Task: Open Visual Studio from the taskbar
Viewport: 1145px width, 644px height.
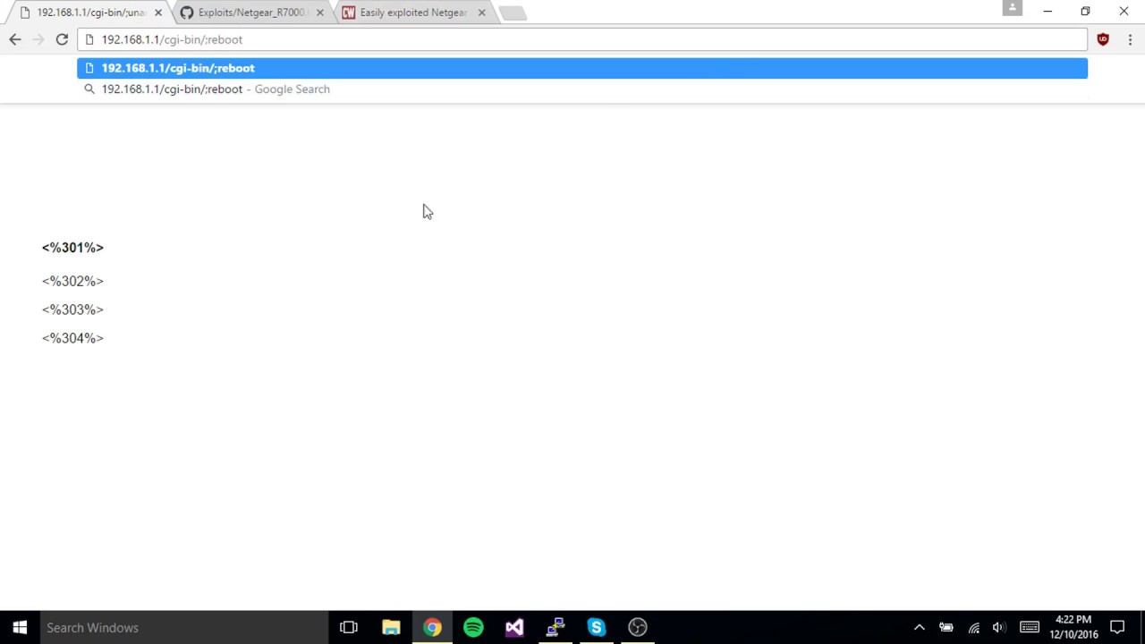Action: [514, 627]
